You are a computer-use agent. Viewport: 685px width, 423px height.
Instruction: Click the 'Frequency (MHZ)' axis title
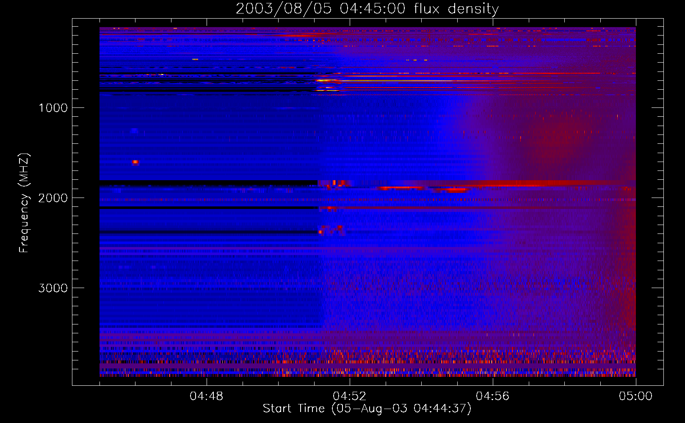[x=24, y=203]
